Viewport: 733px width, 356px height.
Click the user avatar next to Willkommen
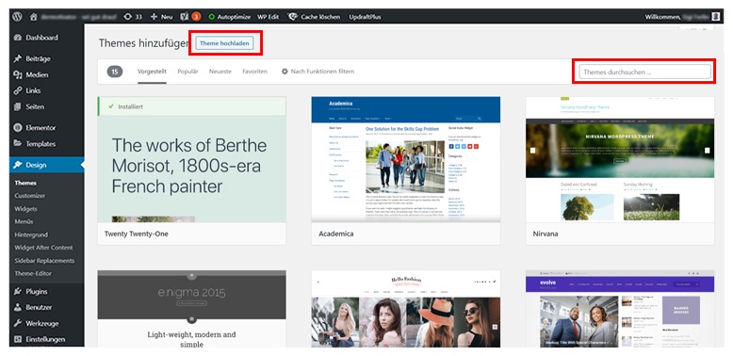[716, 16]
